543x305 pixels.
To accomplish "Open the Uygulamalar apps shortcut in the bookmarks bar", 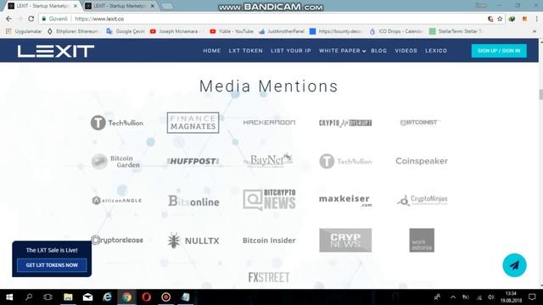I will pyautogui.click(x=24, y=31).
